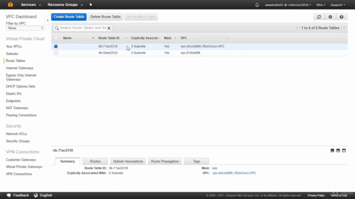Open the Filter by VPC dropdown

tap(25, 28)
